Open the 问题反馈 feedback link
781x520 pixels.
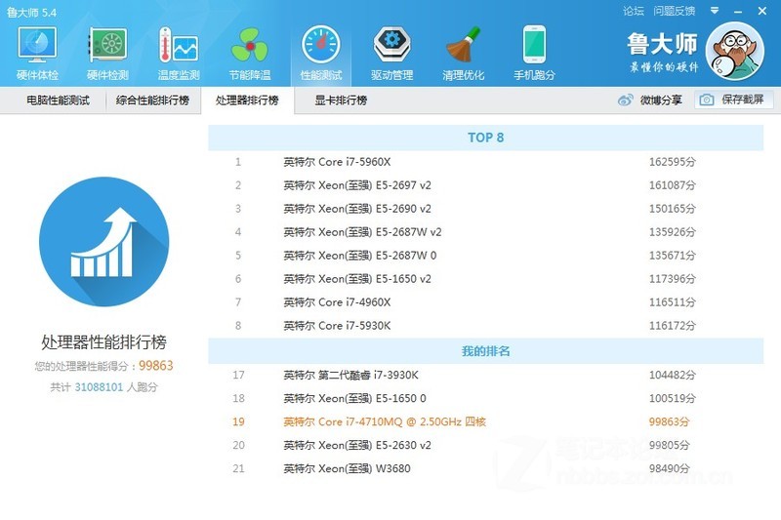674,11
